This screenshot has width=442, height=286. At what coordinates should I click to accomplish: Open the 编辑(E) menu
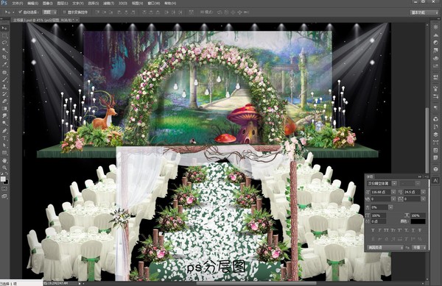tap(32, 4)
